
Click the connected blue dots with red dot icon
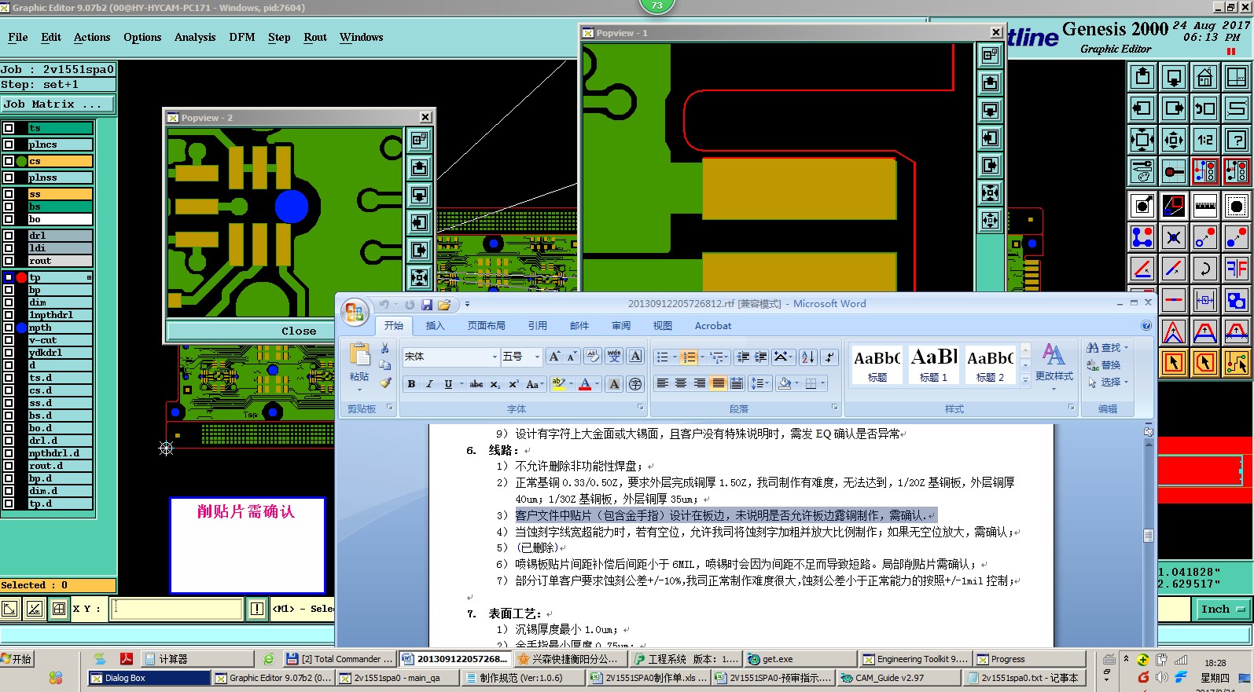point(1142,237)
